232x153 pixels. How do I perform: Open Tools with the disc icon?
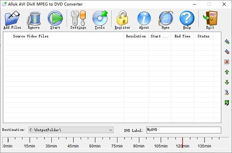click(x=100, y=18)
